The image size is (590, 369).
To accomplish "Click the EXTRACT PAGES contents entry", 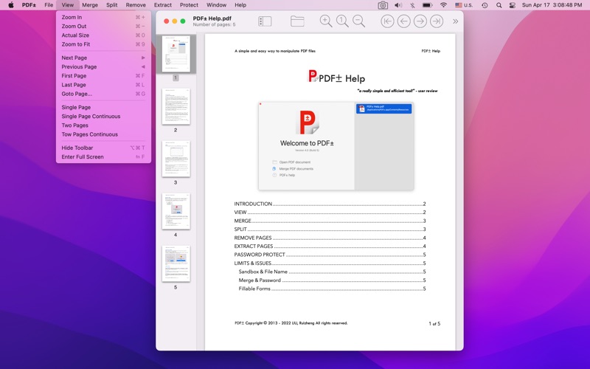I will tap(330, 246).
